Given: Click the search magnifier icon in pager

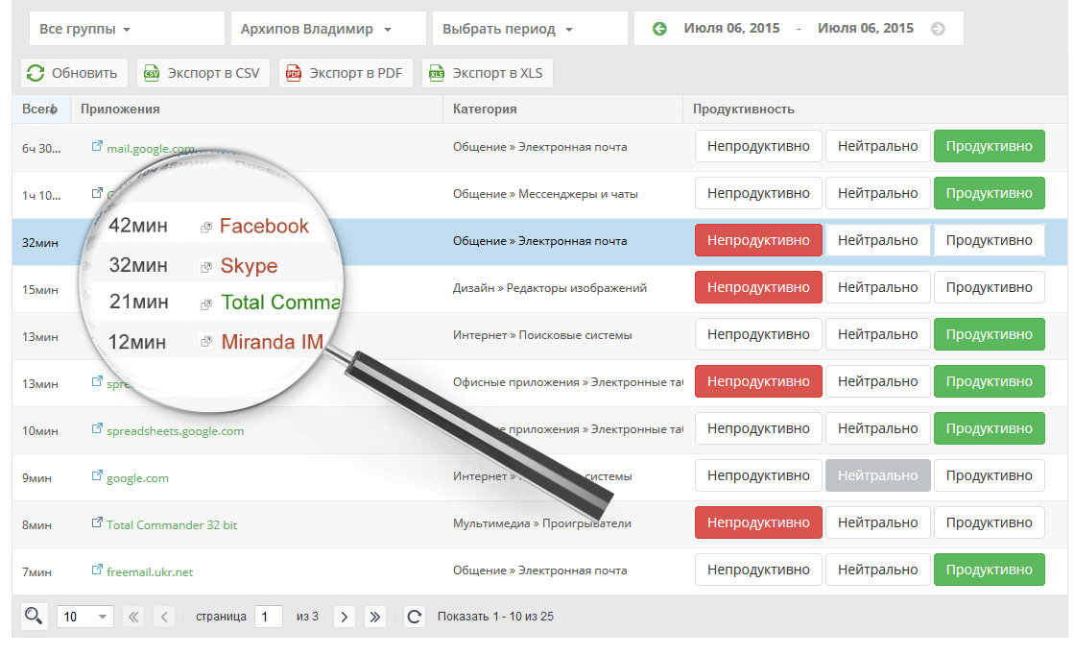Looking at the screenshot, I should tap(34, 617).
